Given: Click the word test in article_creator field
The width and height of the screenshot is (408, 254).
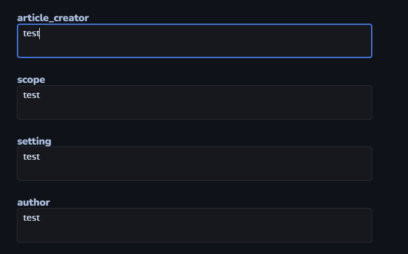Looking at the screenshot, I should 31,33.
